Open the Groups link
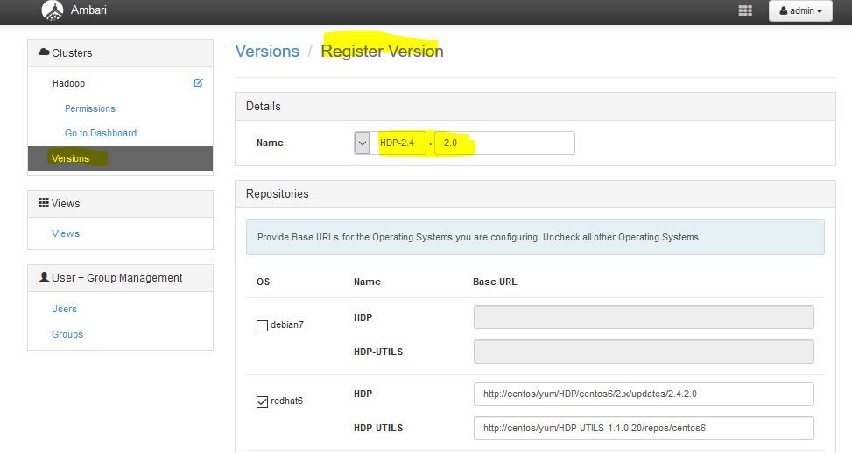Screen dimensions: 852x453 (x=67, y=334)
